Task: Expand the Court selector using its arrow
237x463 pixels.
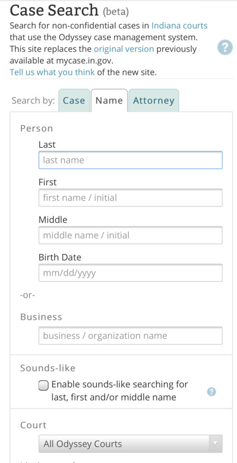Action: click(x=215, y=444)
